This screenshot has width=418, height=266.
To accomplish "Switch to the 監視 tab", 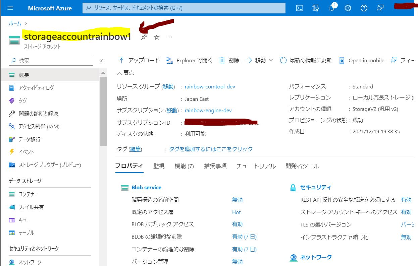I will pos(159,166).
